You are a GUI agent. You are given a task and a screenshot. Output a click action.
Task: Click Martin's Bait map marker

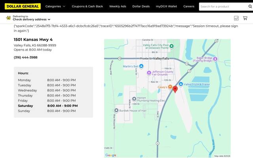[142, 66]
